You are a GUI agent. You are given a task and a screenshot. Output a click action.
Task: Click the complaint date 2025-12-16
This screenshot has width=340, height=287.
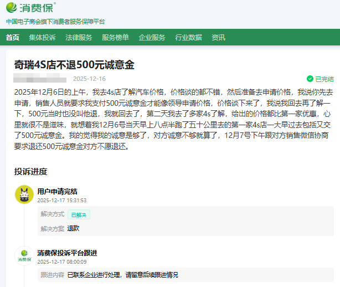(89, 79)
